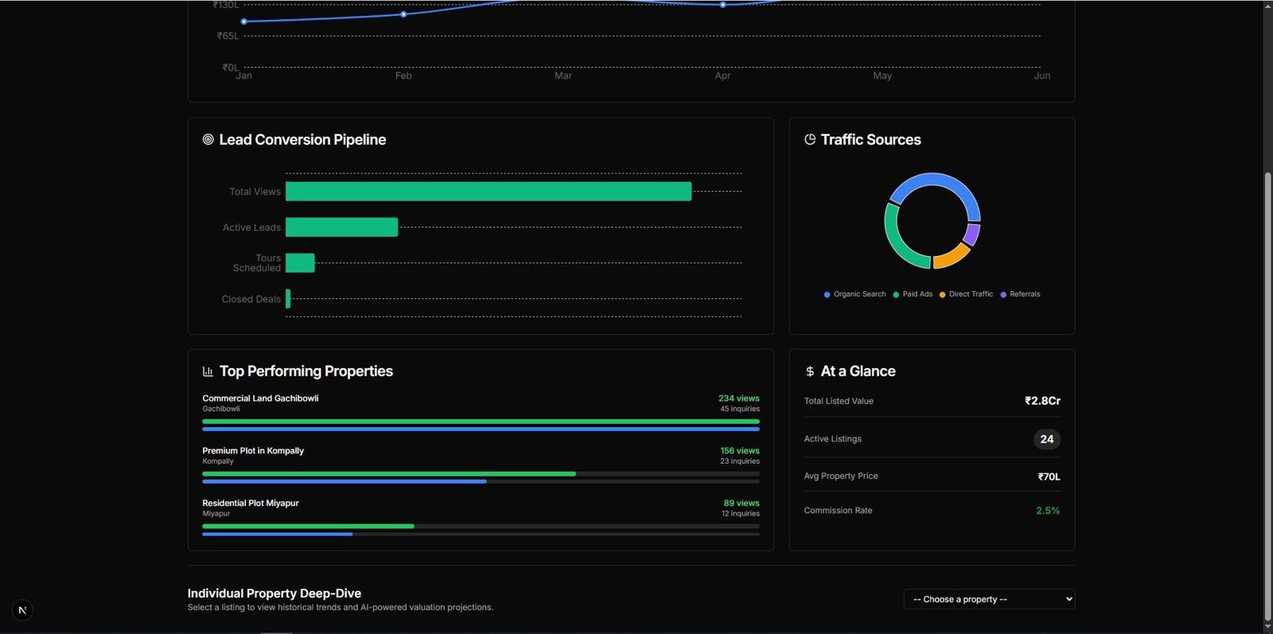Click the February data point on line chart
The width and height of the screenshot is (1273, 634).
coord(403,14)
